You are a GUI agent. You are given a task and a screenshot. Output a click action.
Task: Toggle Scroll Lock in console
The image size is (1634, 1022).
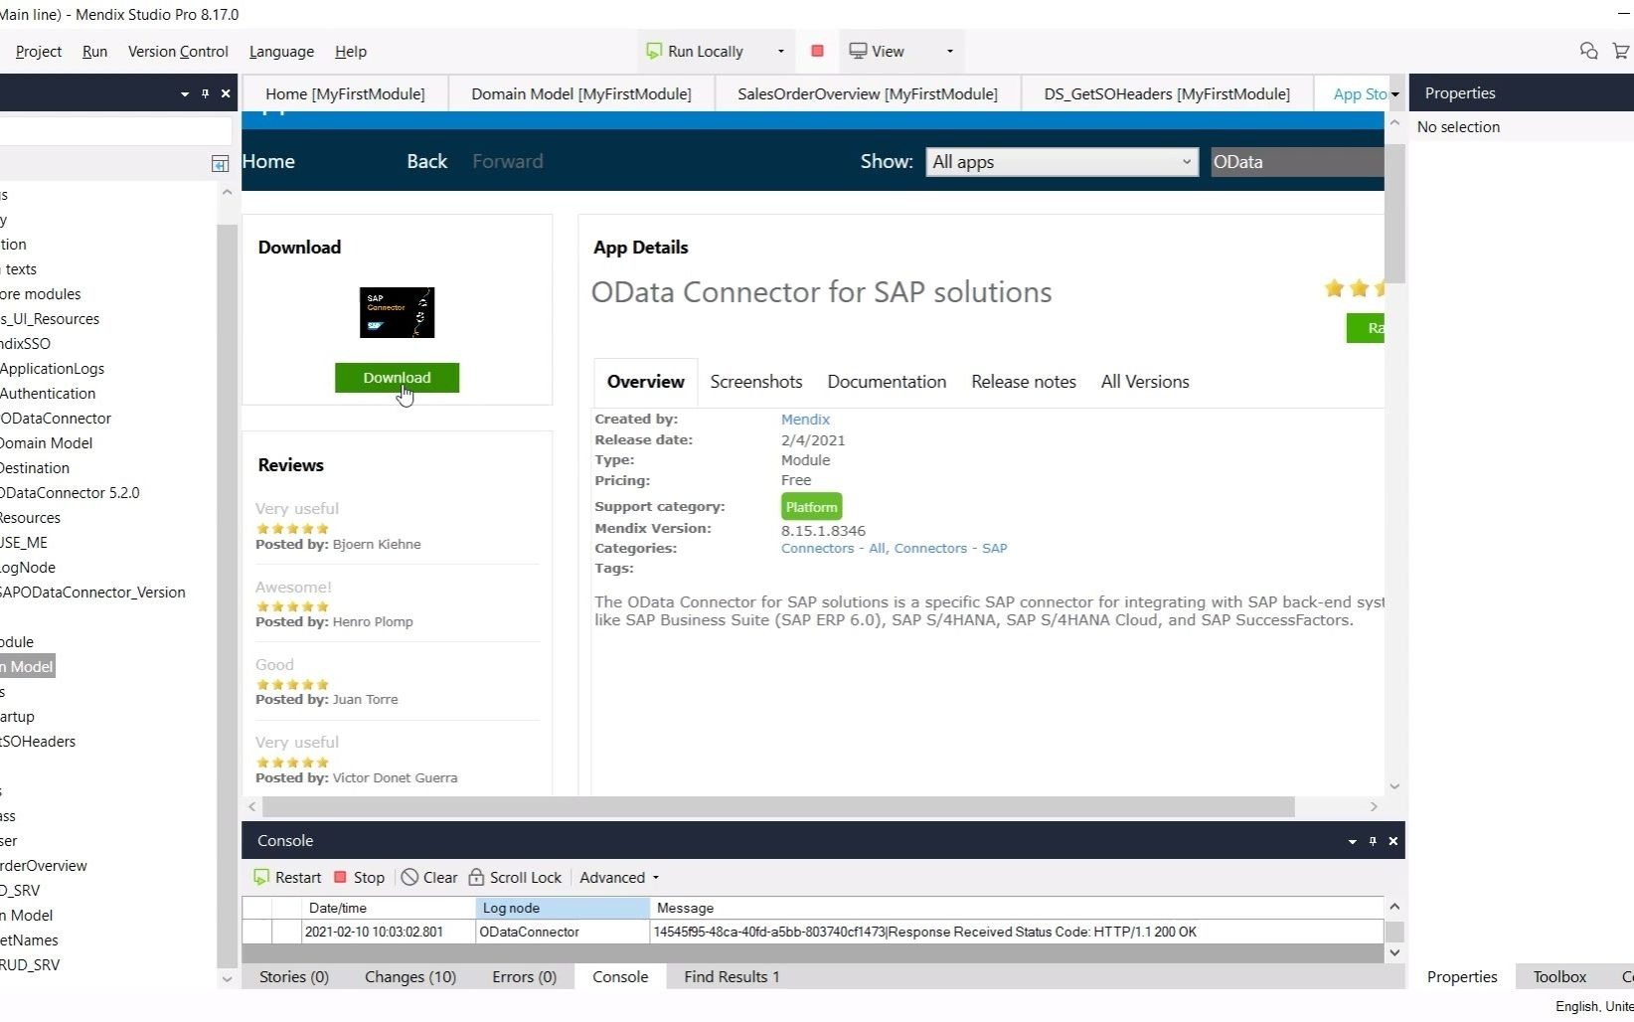pyautogui.click(x=515, y=877)
